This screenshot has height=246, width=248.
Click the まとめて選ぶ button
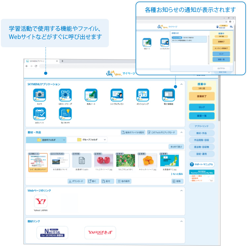point(176,147)
